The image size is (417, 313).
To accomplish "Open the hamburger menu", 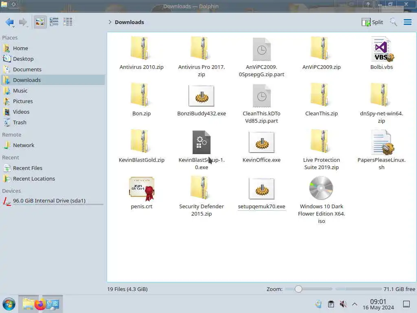I will (407, 22).
